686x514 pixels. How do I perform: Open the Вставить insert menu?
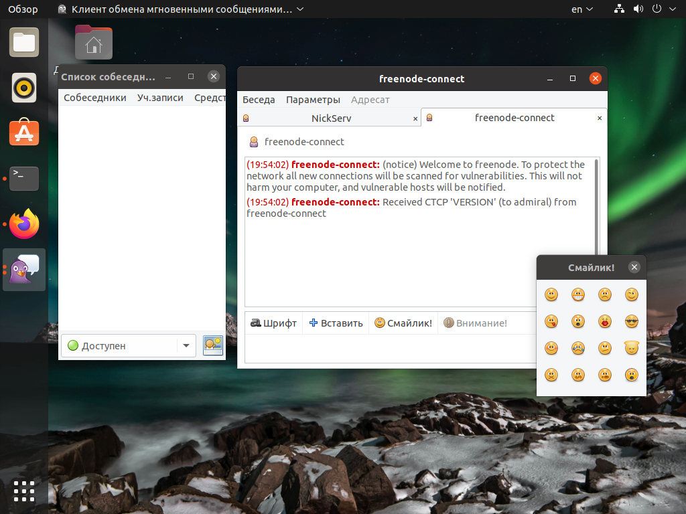pyautogui.click(x=336, y=323)
